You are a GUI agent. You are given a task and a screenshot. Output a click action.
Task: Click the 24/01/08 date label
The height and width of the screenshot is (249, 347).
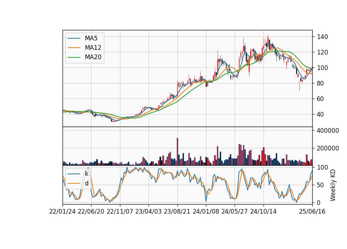206,211
